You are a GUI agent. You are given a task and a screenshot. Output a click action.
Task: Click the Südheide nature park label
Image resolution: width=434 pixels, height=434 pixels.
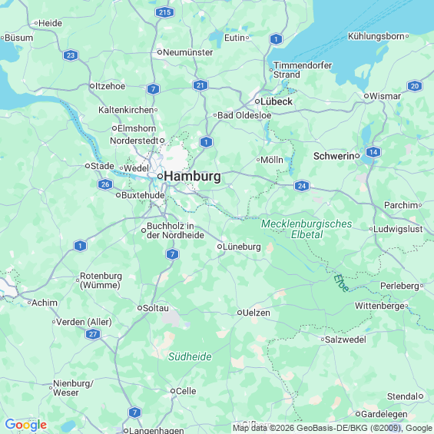tap(190, 356)
